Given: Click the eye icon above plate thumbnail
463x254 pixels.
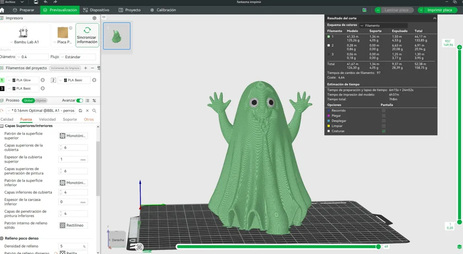Looking at the screenshot, I should 104,17.
